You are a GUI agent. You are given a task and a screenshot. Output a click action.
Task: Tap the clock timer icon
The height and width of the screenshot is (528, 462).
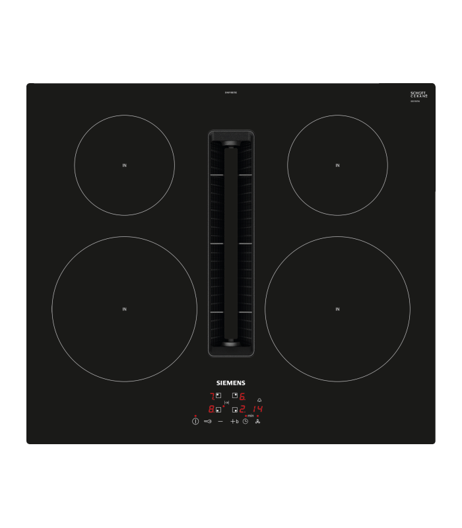(x=246, y=421)
